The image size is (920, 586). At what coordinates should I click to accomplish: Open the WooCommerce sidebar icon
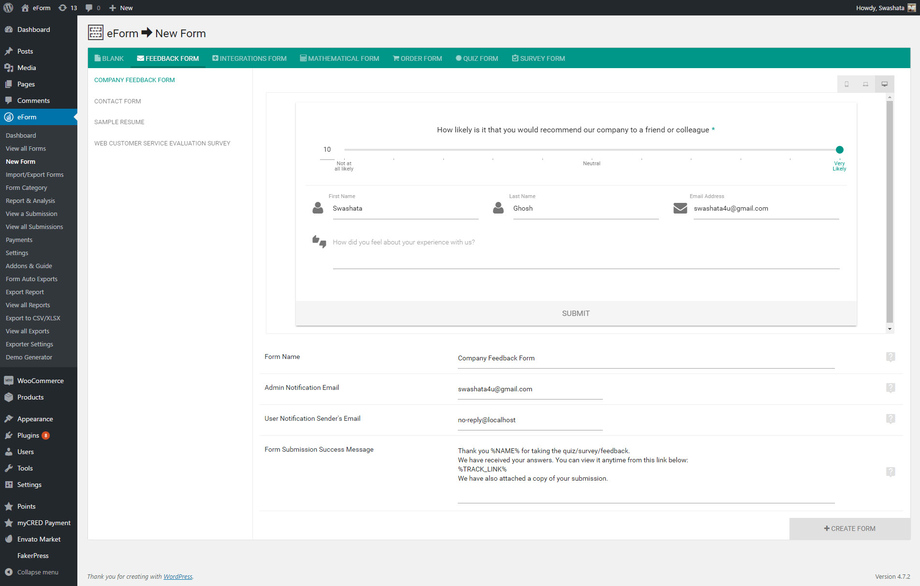pyautogui.click(x=9, y=381)
